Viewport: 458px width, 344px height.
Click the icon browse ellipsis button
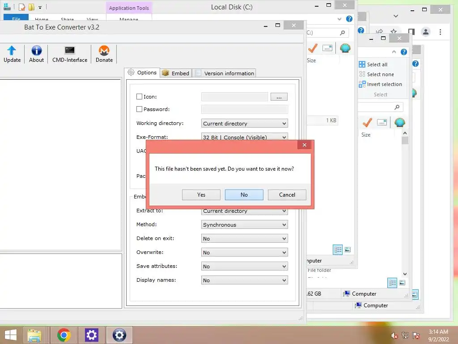279,97
